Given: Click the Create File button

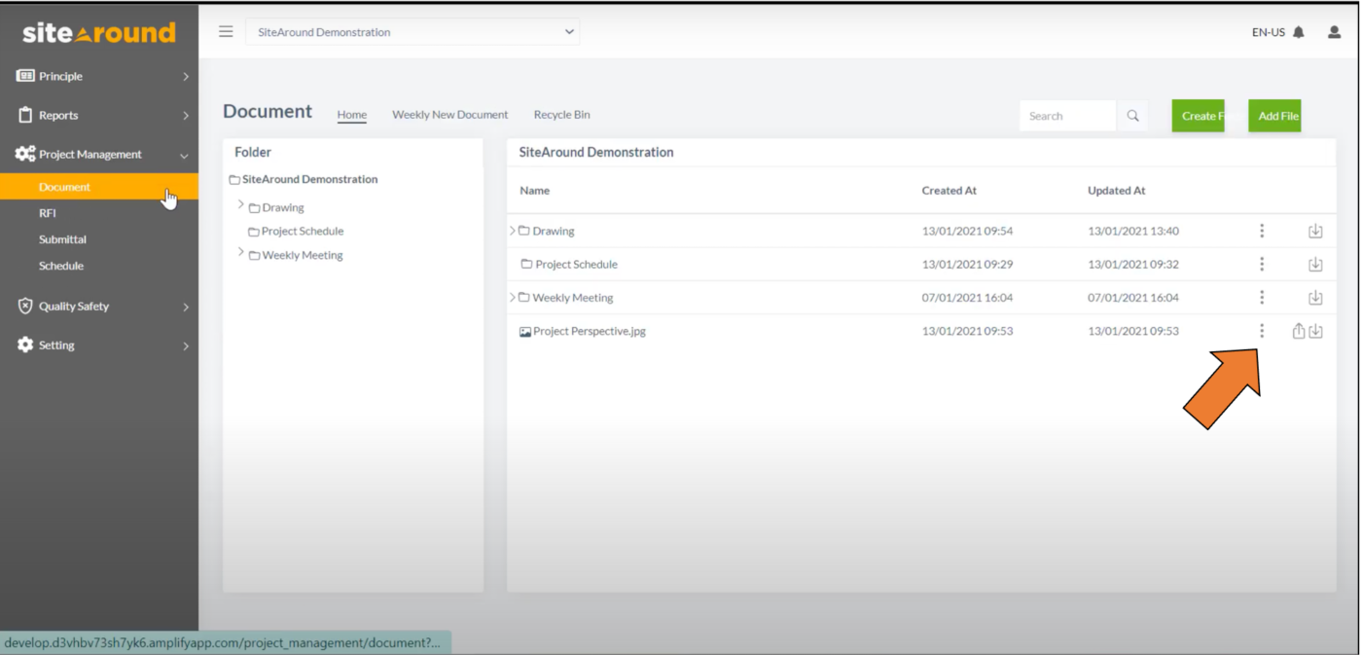Looking at the screenshot, I should click(1200, 115).
